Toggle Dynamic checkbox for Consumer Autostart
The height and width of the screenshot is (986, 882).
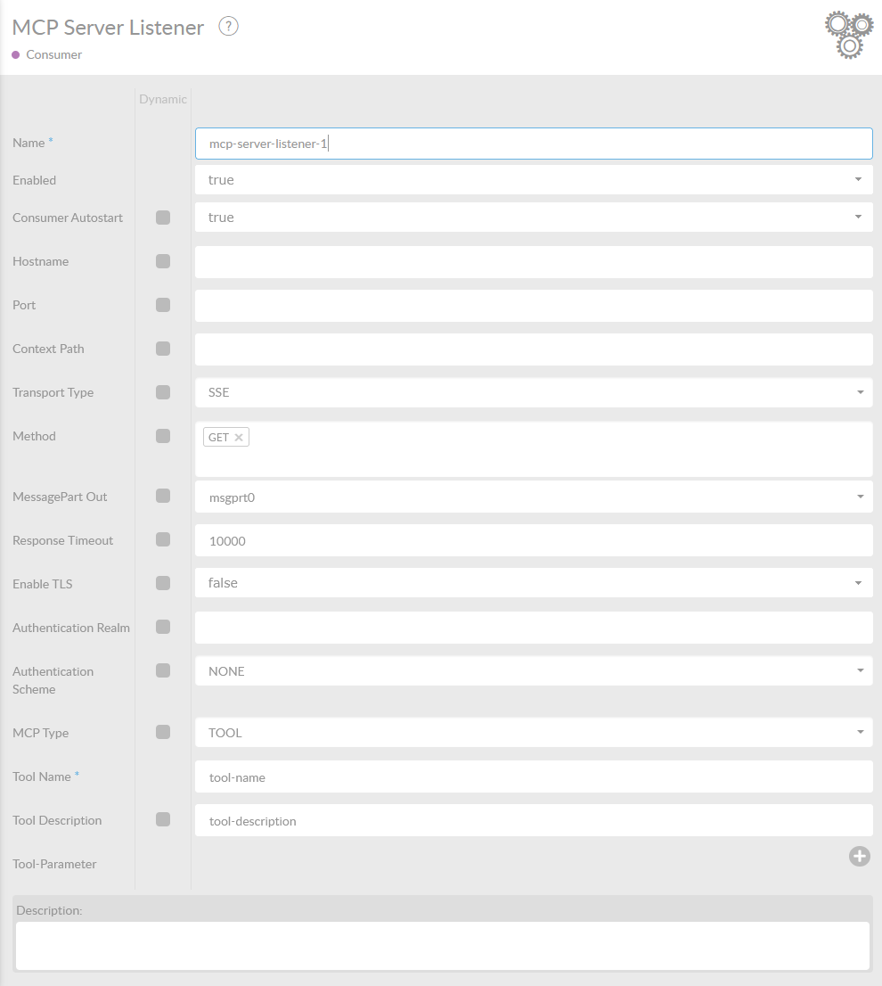pyautogui.click(x=163, y=218)
